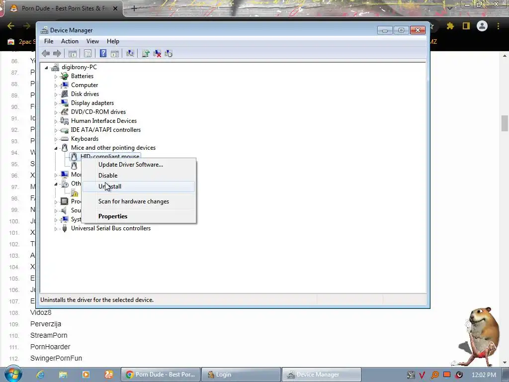Choose Scan for hardware changes in context menu
Screen dimensions: 509x382
pos(139,201)
